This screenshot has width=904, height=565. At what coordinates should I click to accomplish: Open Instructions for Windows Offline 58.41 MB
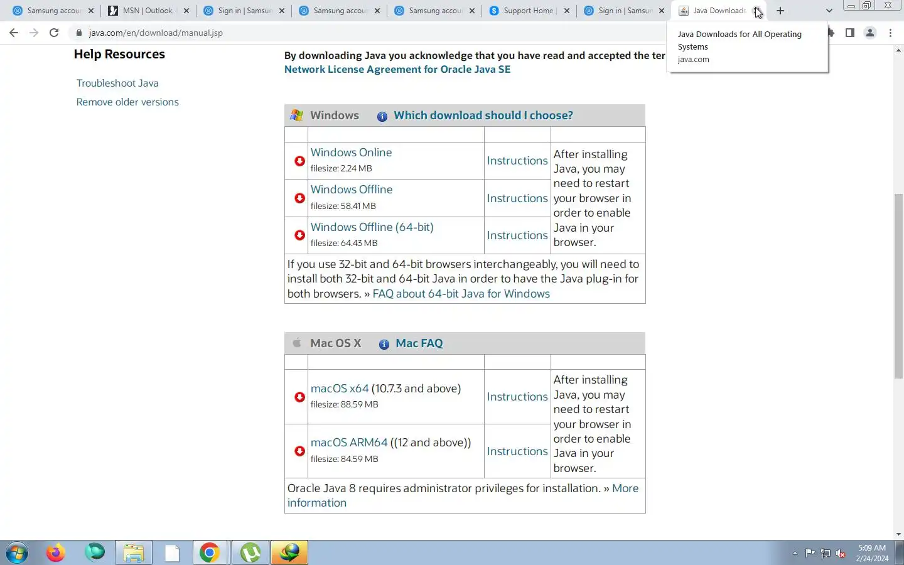[x=517, y=198]
